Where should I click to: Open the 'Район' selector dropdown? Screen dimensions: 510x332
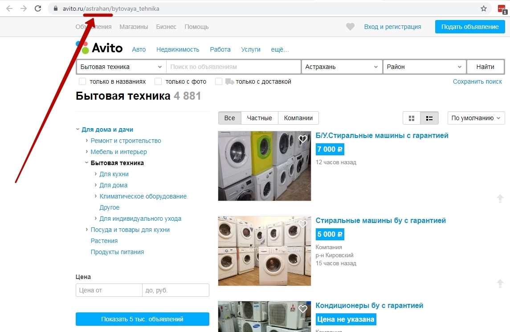click(x=424, y=66)
